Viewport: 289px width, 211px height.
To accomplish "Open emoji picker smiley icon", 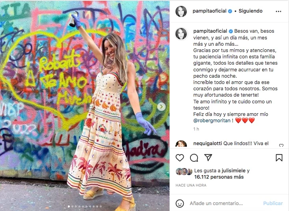I will [179, 204].
